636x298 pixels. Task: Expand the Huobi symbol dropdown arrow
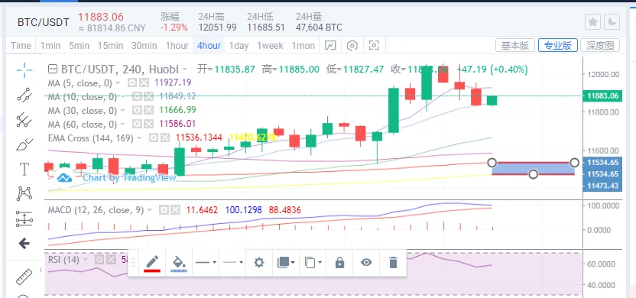[x=185, y=70]
